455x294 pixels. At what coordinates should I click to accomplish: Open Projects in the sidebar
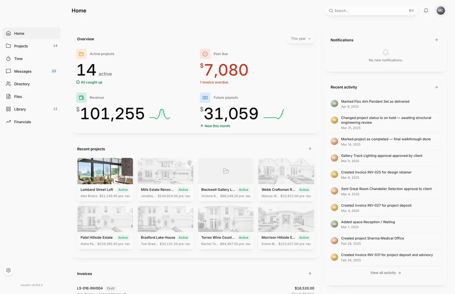31,46
